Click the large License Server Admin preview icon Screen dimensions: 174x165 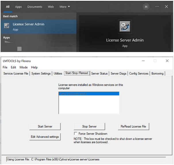coord(125,27)
